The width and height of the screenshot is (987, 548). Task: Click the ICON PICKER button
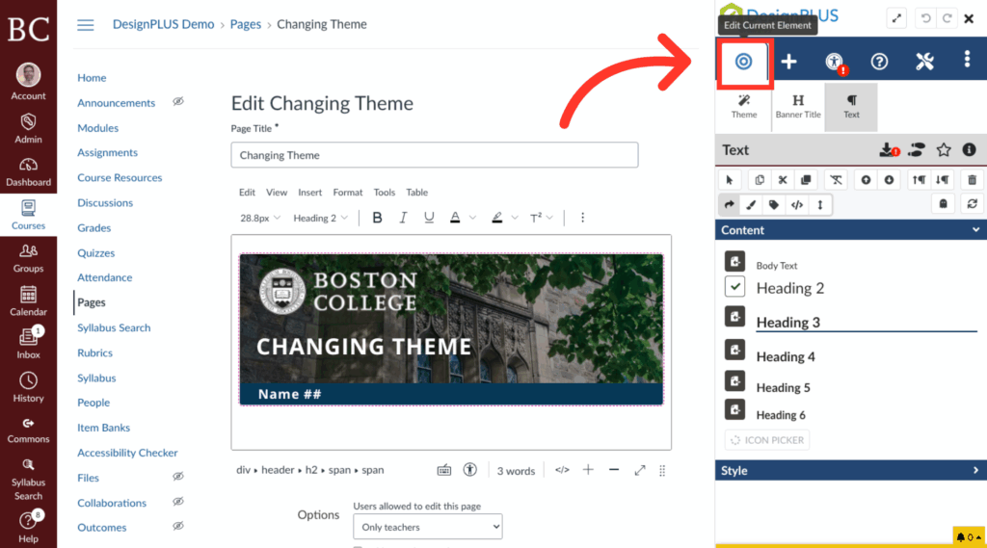[767, 440]
